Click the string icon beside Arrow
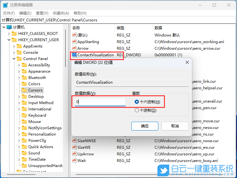The width and height of the screenshot is (237, 178). [x=74, y=48]
